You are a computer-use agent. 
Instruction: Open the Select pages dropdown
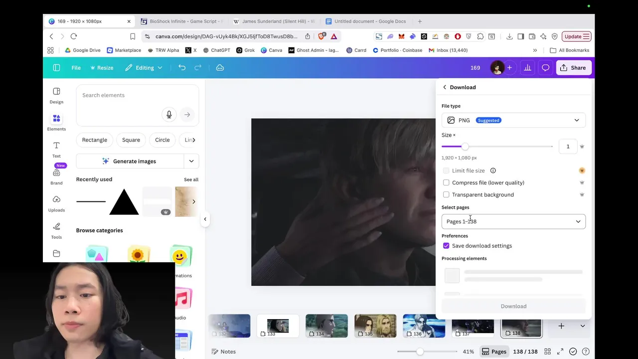point(513,221)
